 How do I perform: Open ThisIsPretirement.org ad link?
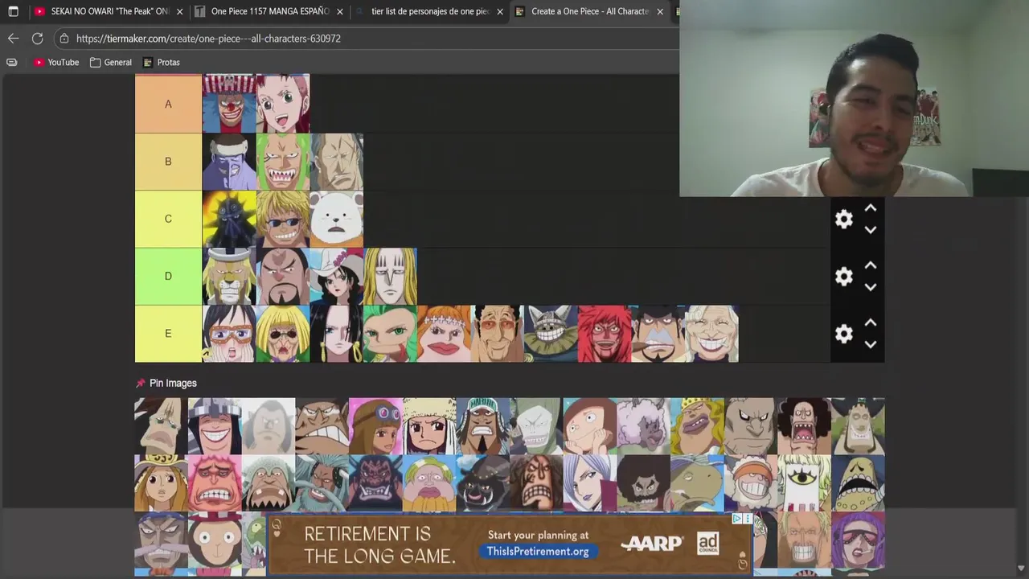pyautogui.click(x=538, y=551)
